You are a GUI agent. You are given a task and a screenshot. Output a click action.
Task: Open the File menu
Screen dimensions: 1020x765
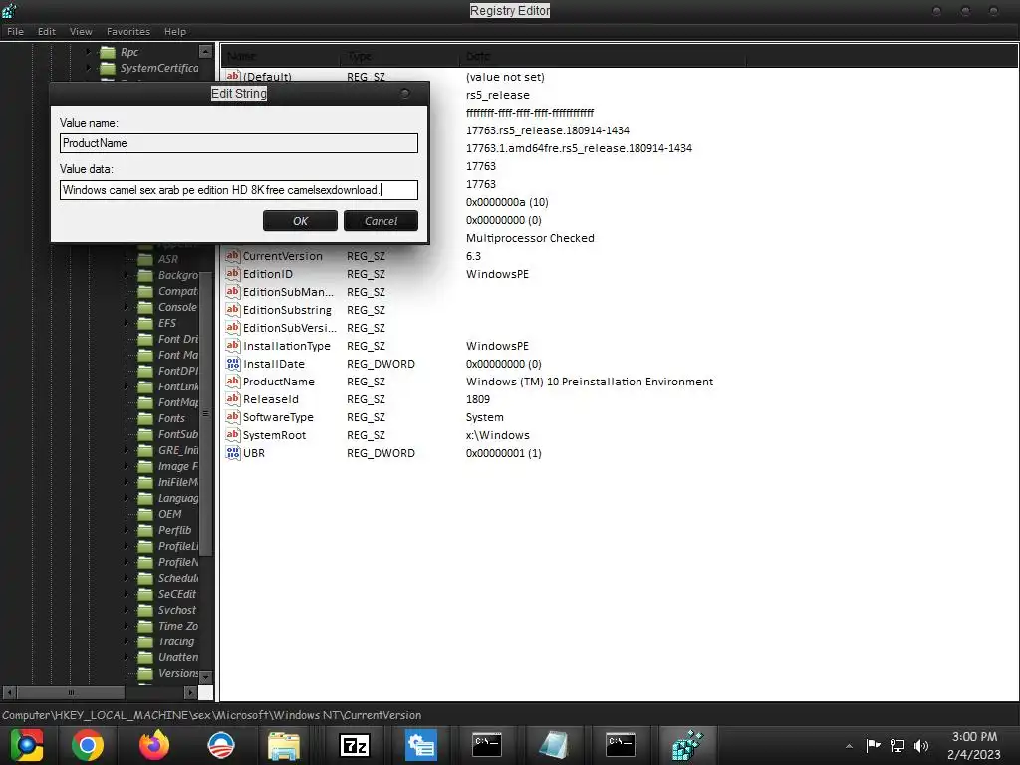(15, 31)
